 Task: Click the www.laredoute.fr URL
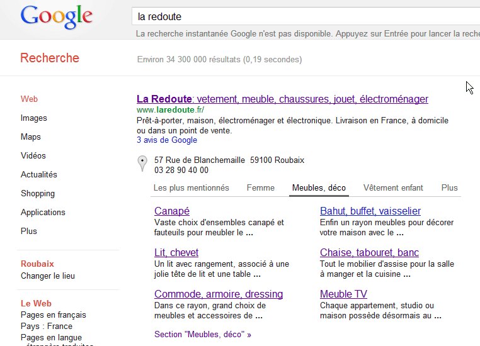coord(170,109)
